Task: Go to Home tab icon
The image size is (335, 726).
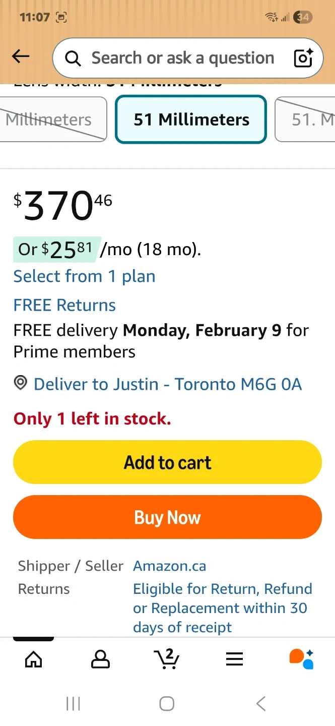Action: [34, 658]
